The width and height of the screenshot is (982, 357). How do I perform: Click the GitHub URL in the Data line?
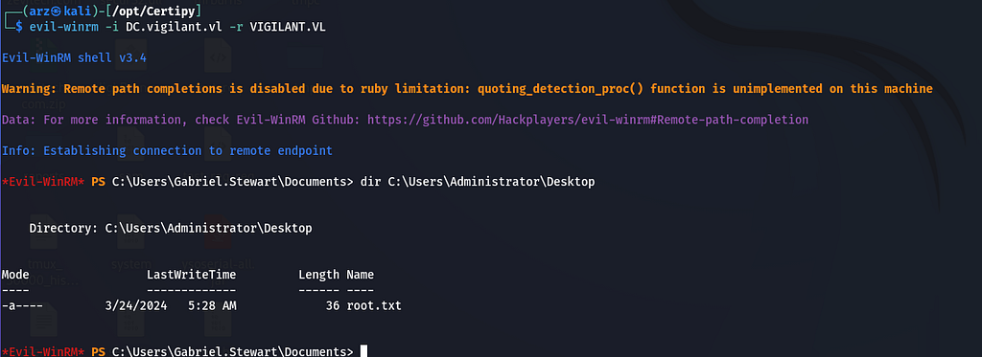pos(588,120)
